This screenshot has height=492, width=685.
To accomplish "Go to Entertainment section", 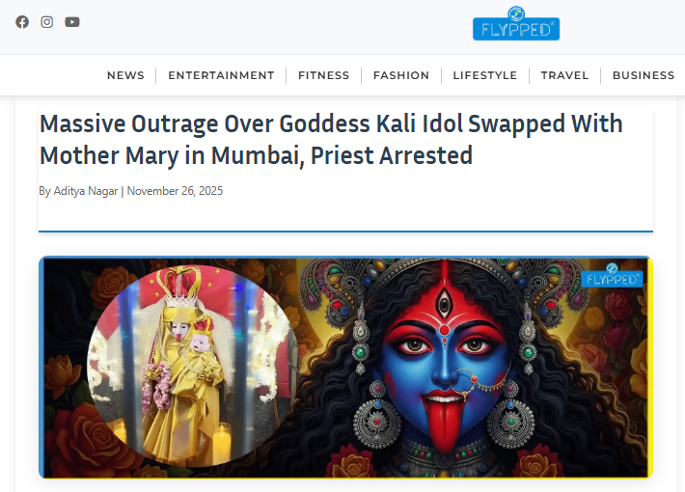I will tap(221, 75).
